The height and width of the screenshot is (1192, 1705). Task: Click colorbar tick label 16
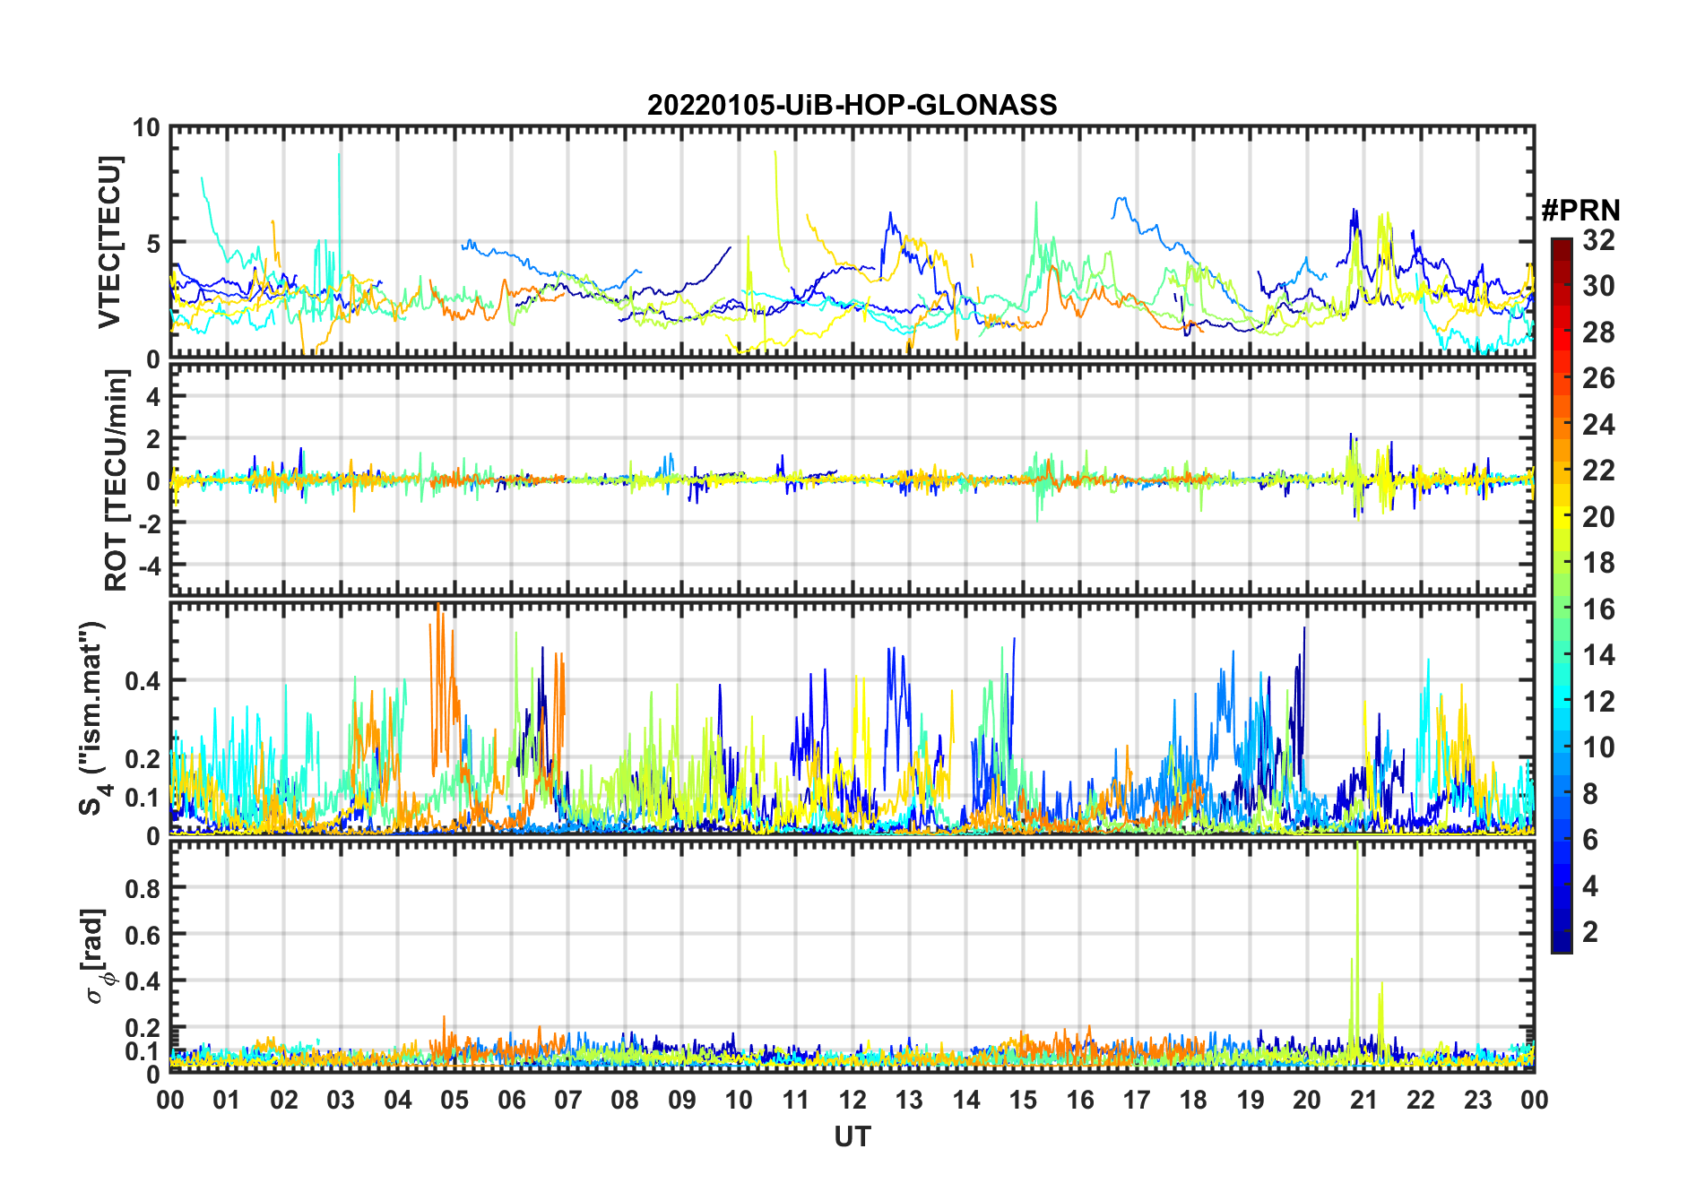tap(1598, 609)
